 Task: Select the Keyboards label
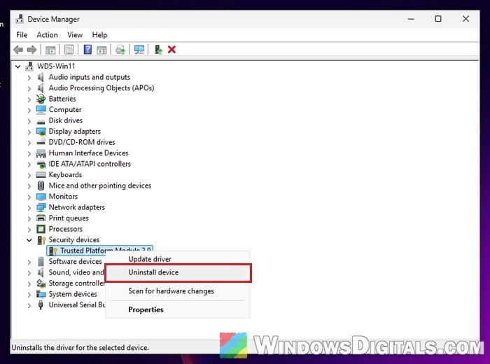(x=65, y=175)
